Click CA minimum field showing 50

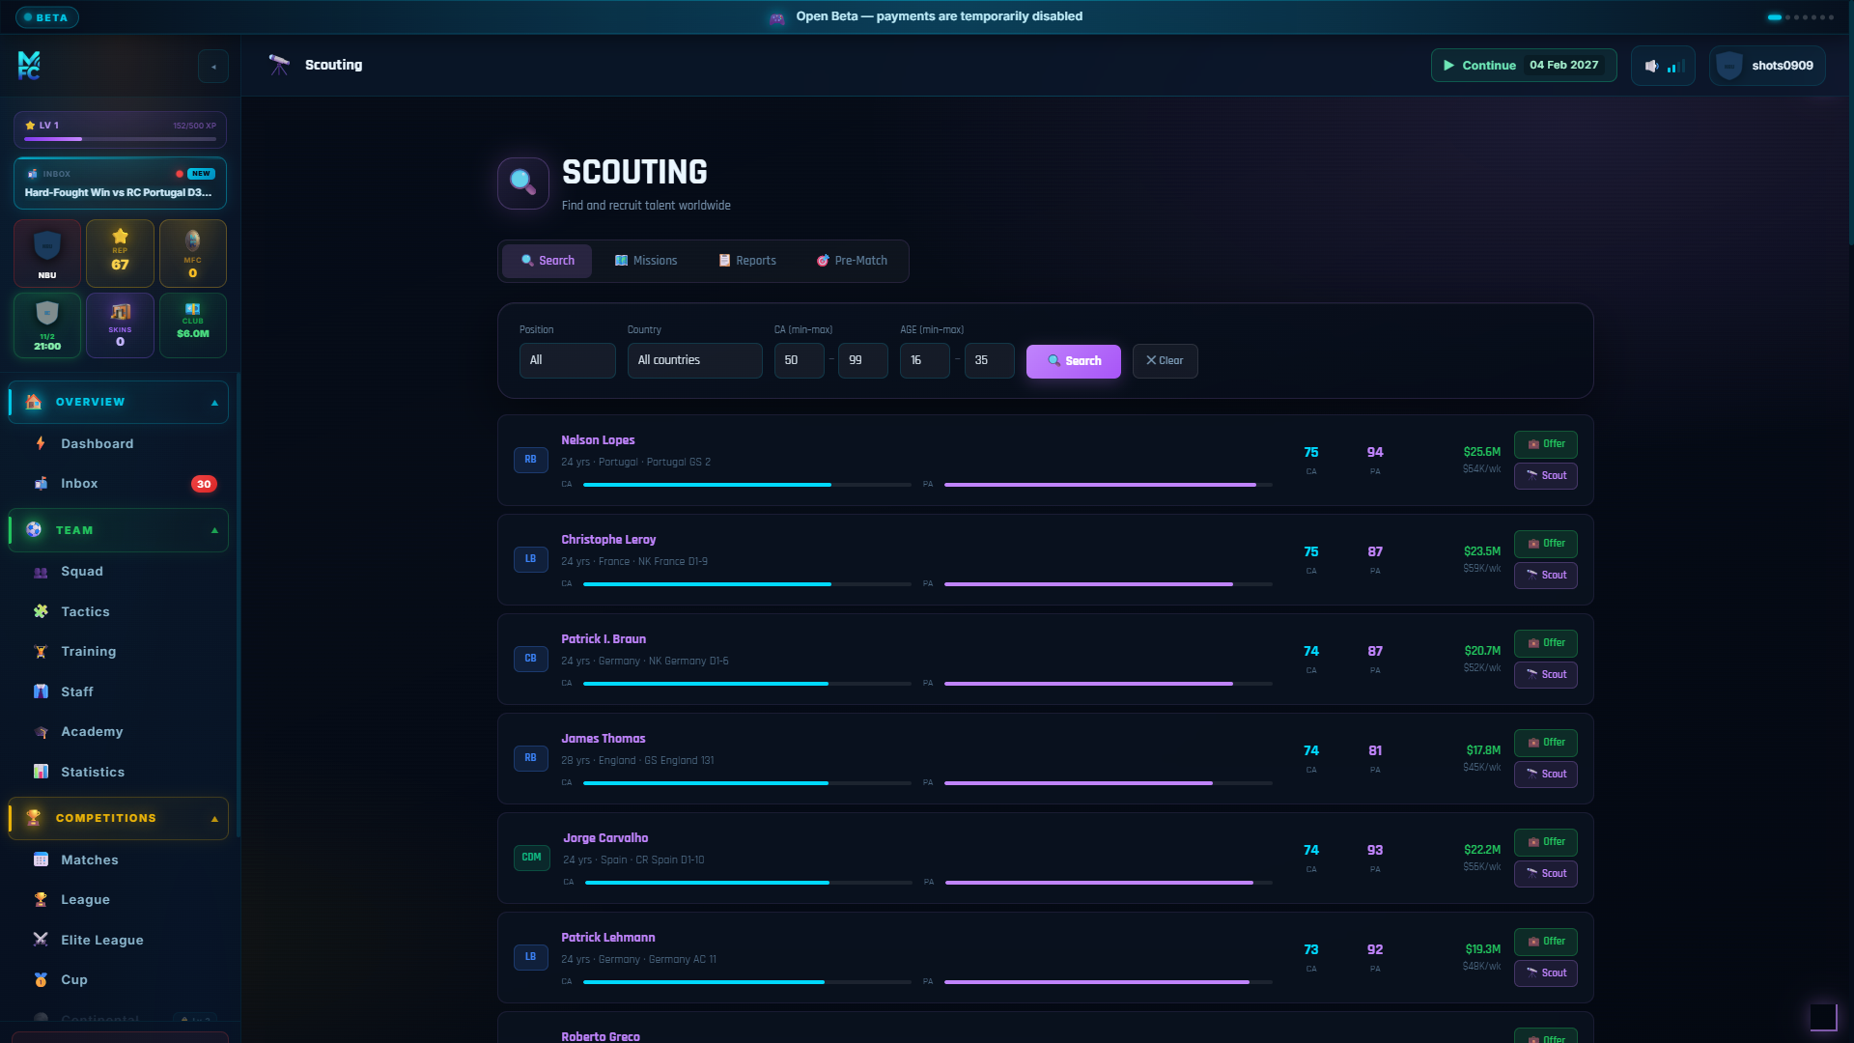tap(800, 360)
